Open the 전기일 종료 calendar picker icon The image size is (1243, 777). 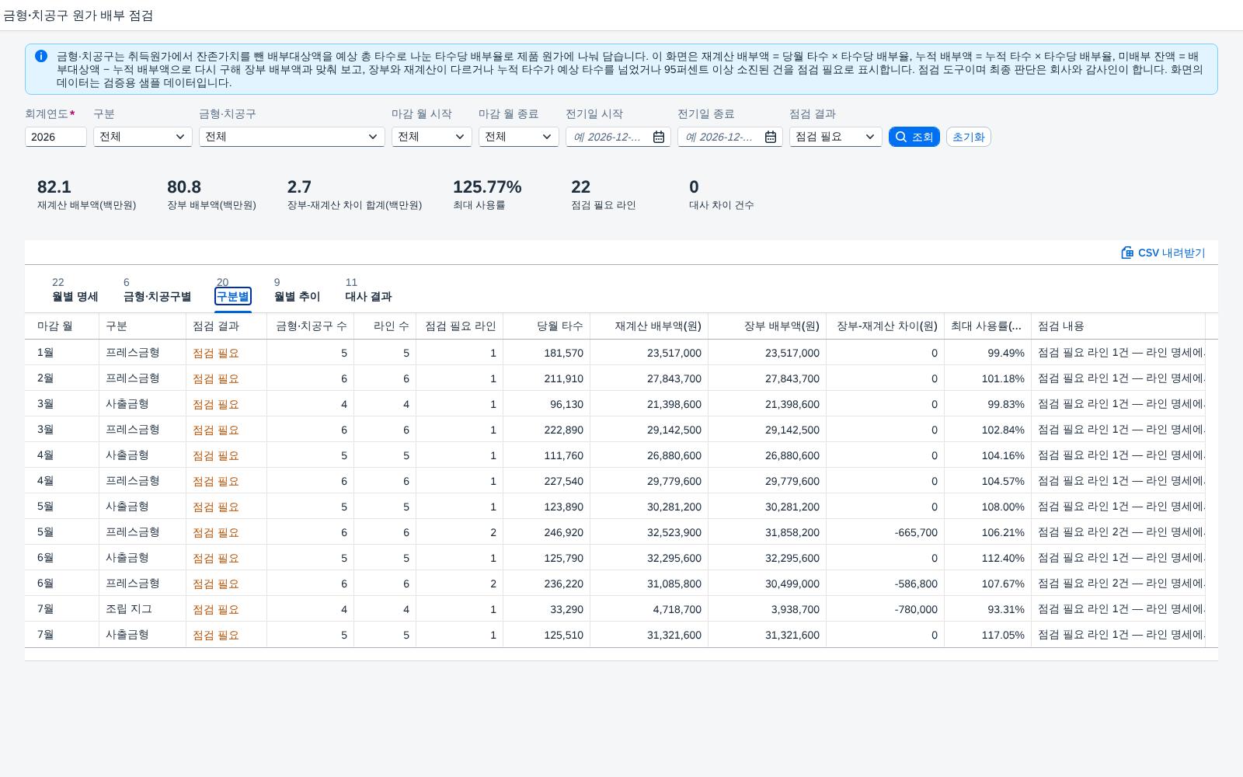[771, 137]
